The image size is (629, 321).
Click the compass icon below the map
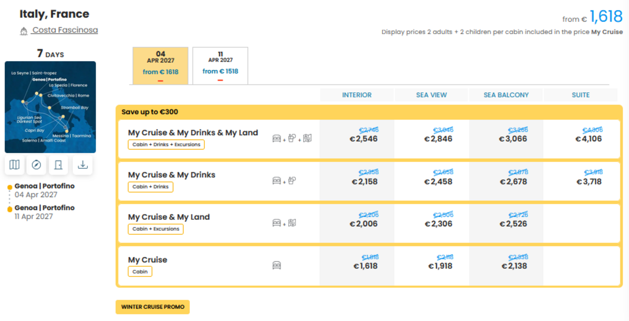37,165
